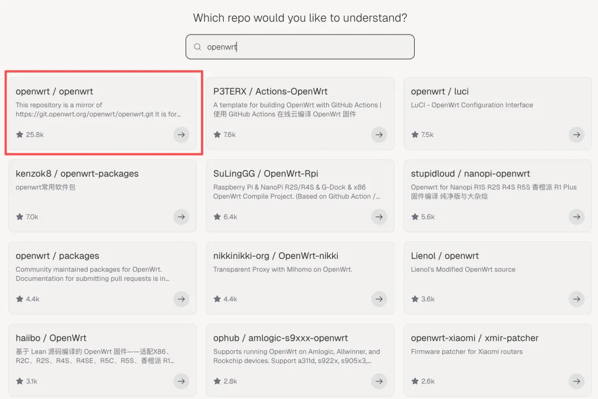The width and height of the screenshot is (598, 399).
Task: Click star icon beside 2.6k
Action: pyautogui.click(x=415, y=381)
